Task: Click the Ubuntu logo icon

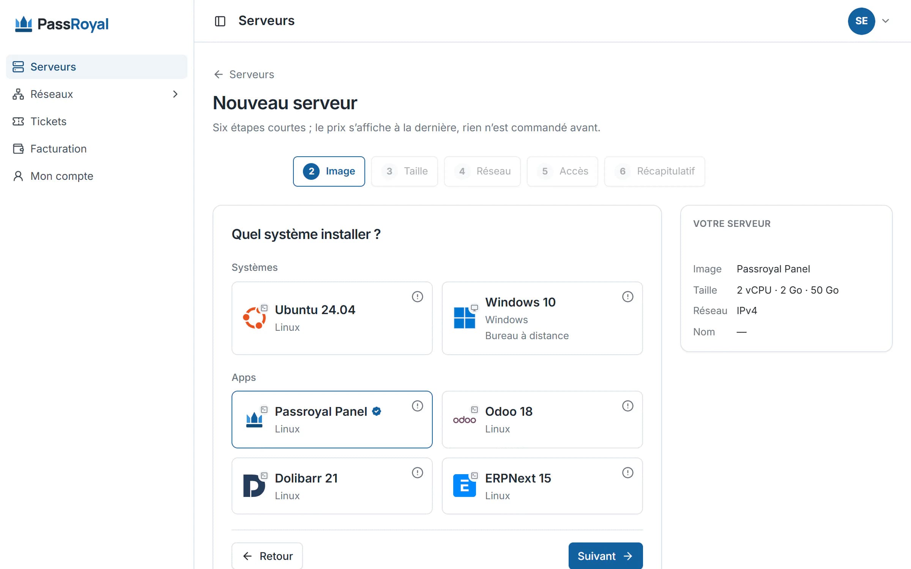Action: pyautogui.click(x=254, y=318)
